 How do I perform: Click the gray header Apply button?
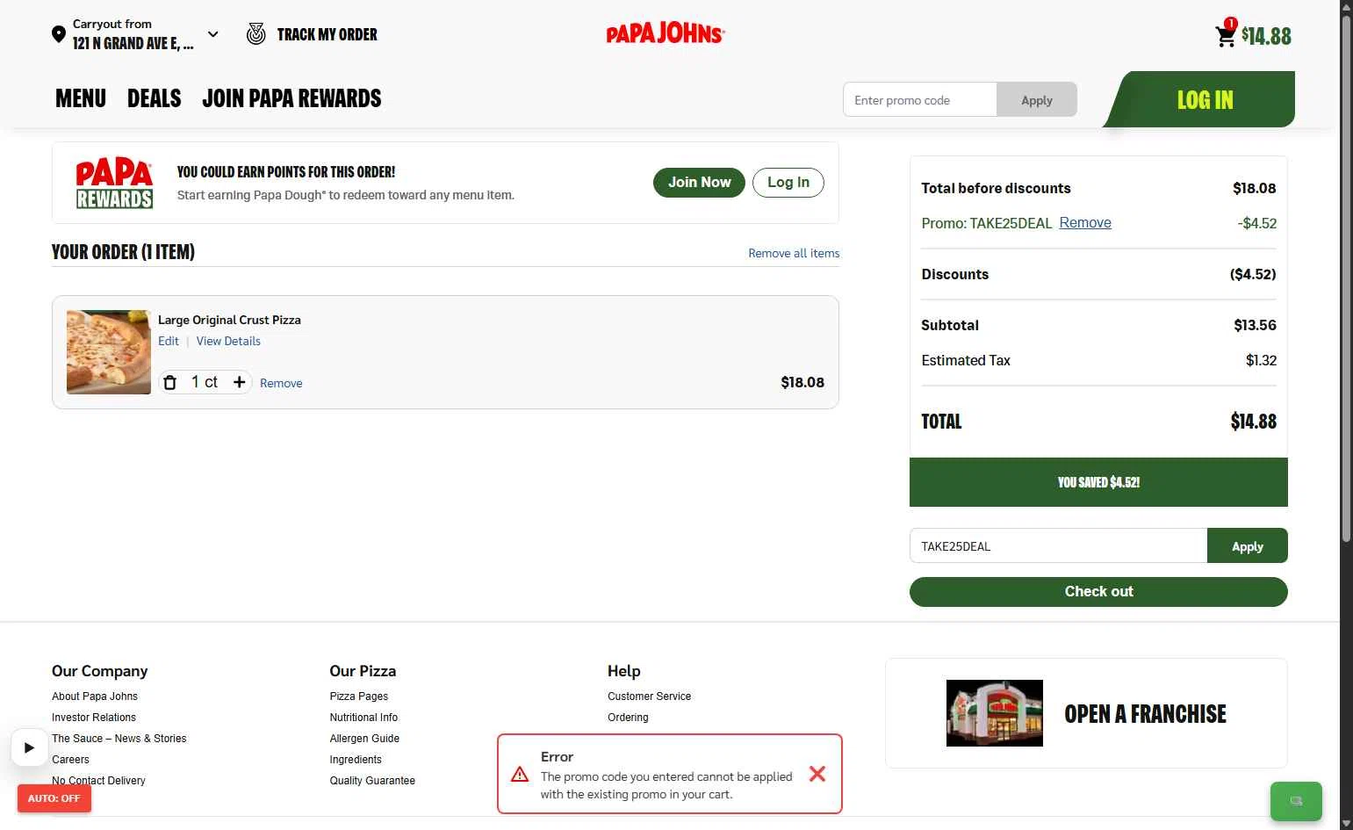[1037, 100]
